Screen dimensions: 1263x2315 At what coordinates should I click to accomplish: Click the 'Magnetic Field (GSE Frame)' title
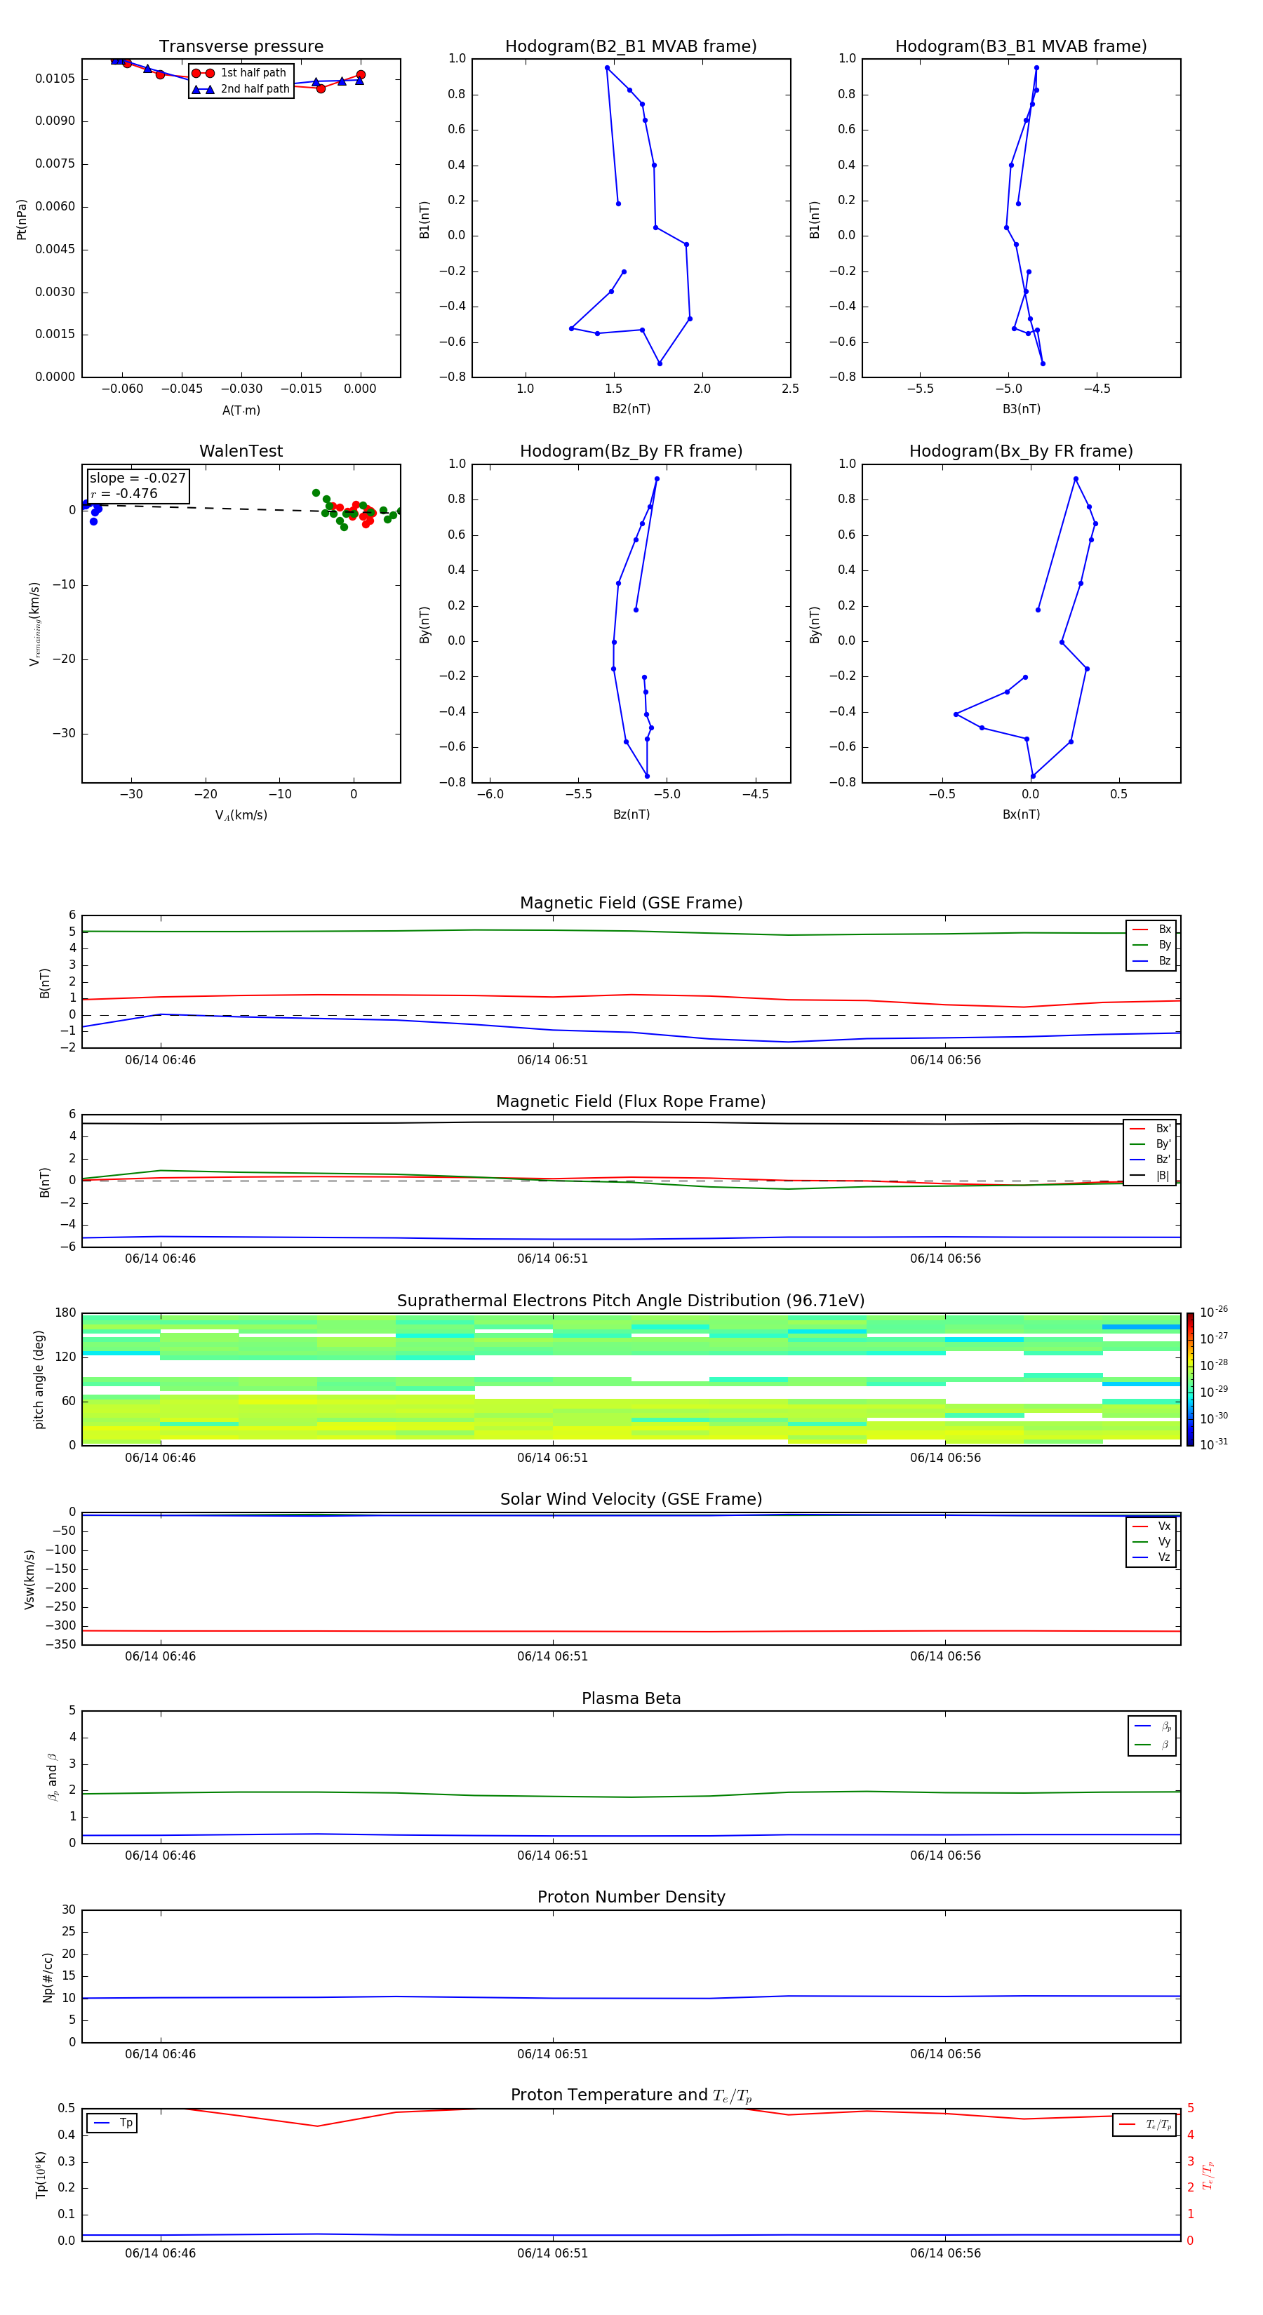coord(631,903)
